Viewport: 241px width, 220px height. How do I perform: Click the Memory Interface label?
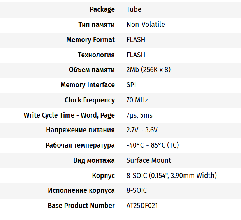(88, 85)
